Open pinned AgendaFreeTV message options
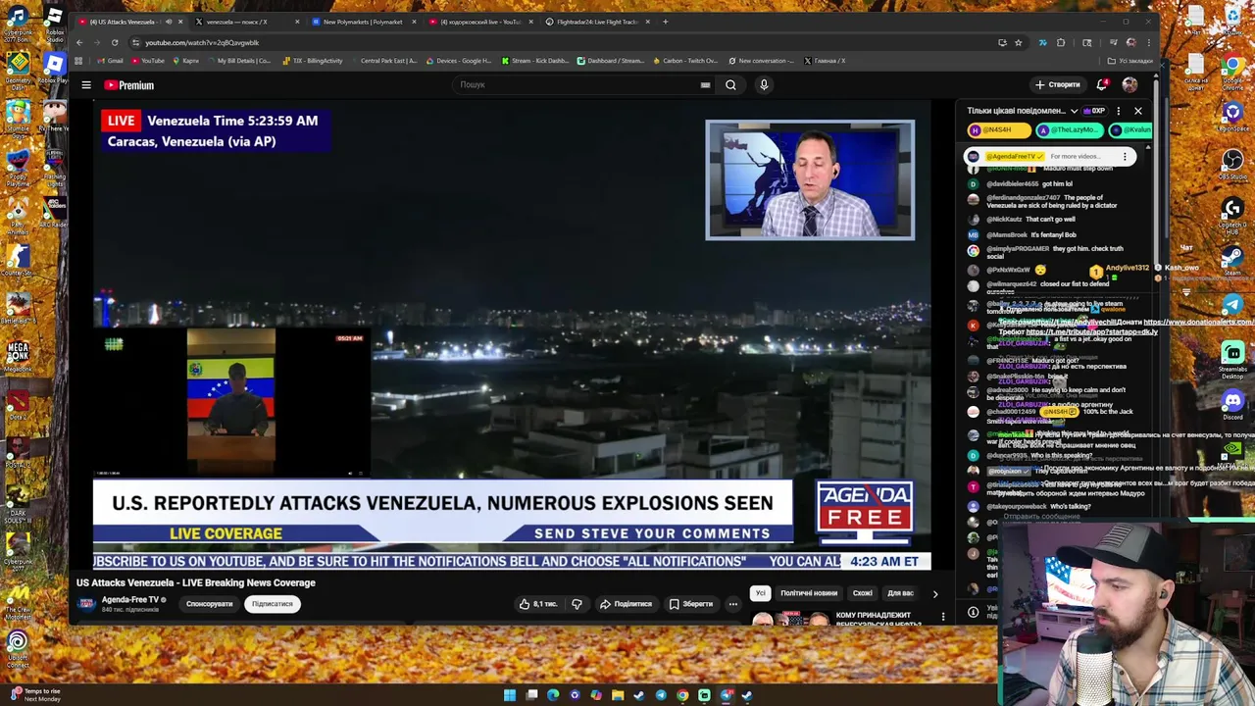This screenshot has width=1255, height=706. 1126,156
